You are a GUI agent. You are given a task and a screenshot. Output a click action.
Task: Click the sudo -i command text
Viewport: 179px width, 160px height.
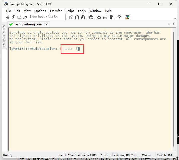pos(70,49)
